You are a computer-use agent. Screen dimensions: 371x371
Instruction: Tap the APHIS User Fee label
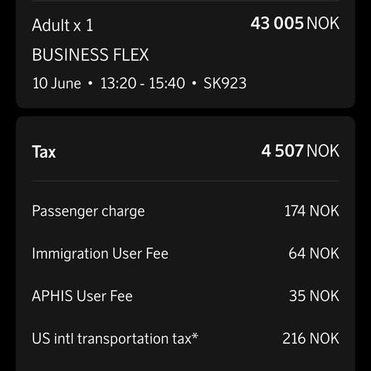pos(82,296)
